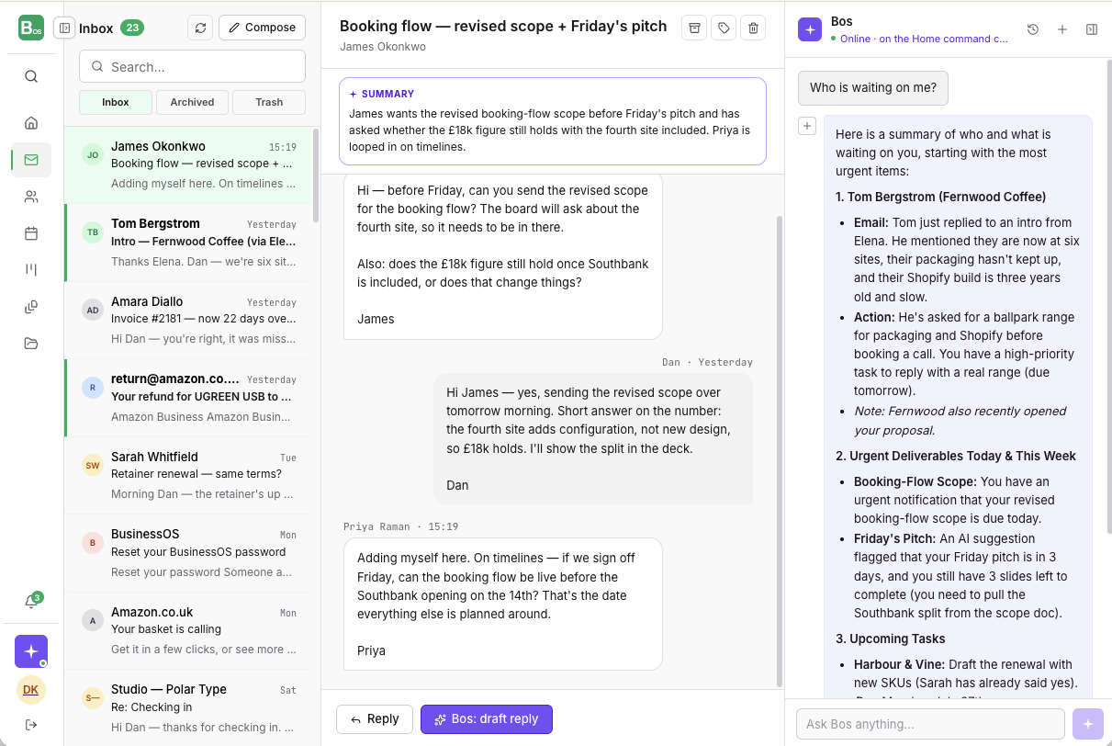Open the purple Bos assistant sparkle in sidebar

coord(31,651)
